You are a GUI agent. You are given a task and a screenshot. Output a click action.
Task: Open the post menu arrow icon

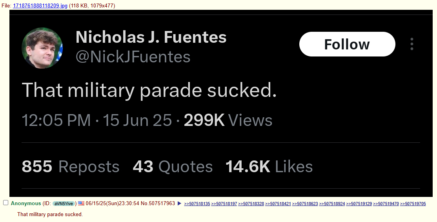coord(180,204)
